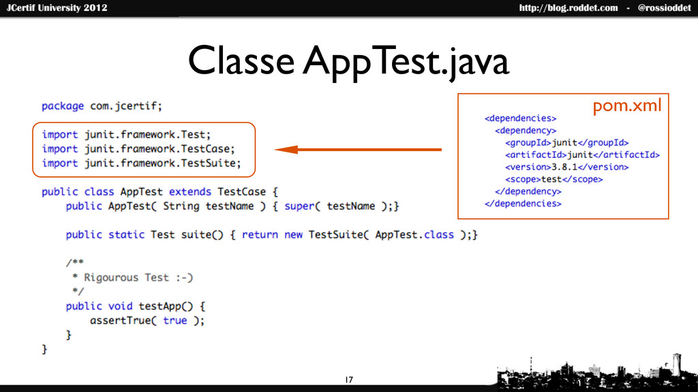The image size is (698, 392).
Task: Click the 'public static Test suite()' line
Action: pyautogui.click(x=271, y=235)
